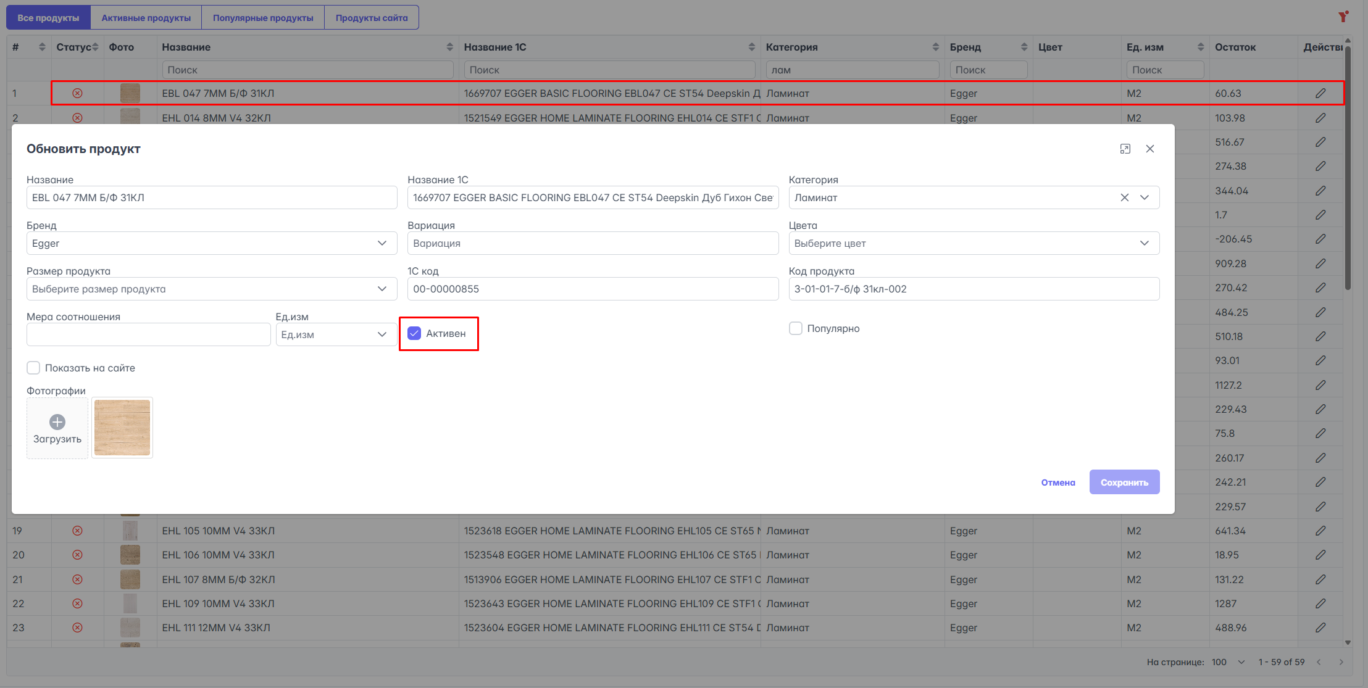Click the fullscreen expand icon in dialog header
This screenshot has height=688, width=1368.
click(1125, 149)
